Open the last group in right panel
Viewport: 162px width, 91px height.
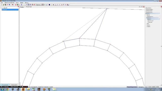[149, 27]
